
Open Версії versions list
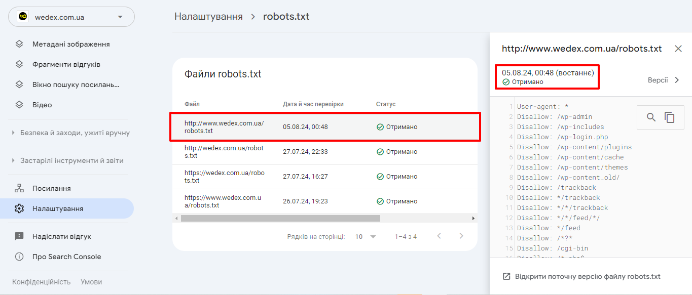658,80
